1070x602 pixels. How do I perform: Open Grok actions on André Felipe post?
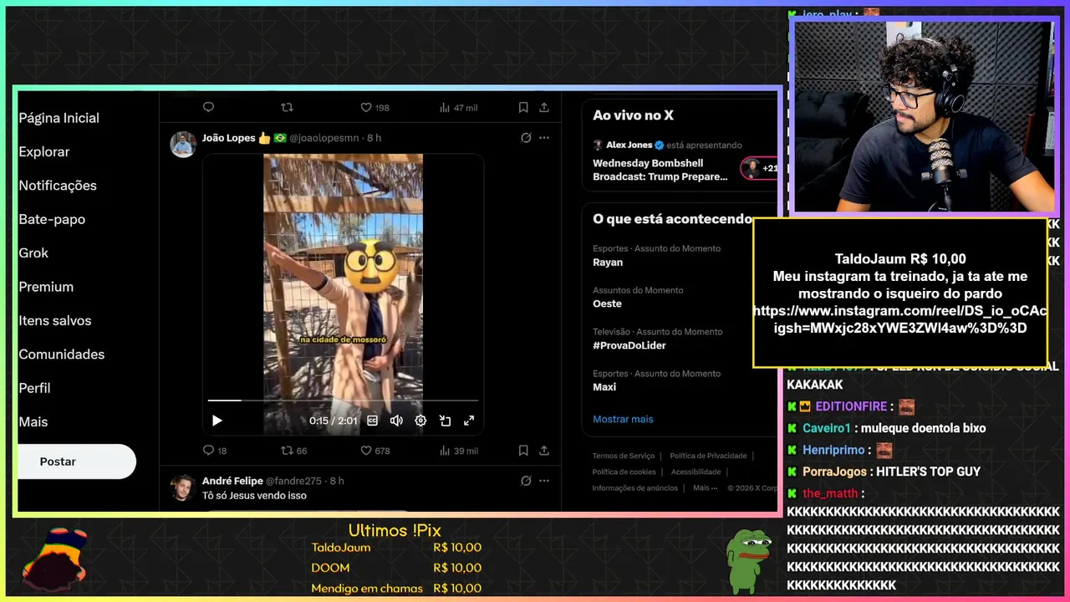pos(526,481)
